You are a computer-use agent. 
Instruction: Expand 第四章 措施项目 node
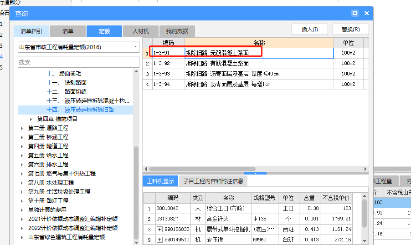31,119
